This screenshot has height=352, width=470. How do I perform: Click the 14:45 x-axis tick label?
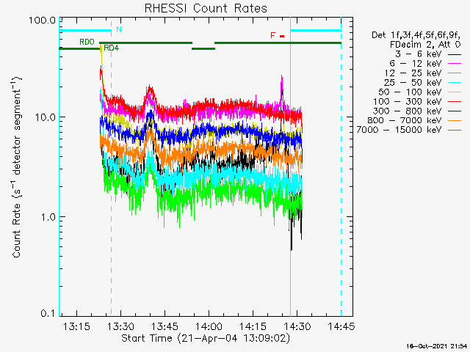coord(341,326)
